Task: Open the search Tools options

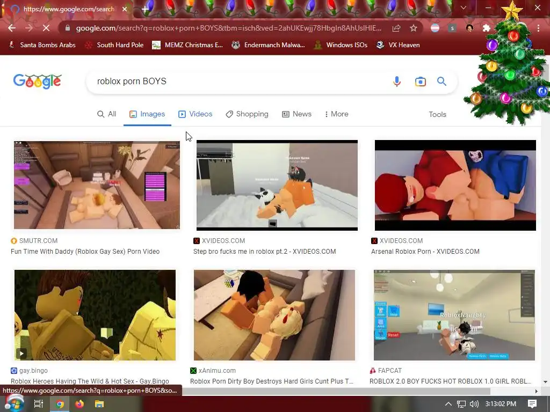Action: click(x=437, y=115)
